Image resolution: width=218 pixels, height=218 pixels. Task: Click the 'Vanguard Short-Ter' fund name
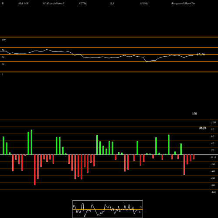pos(183,3)
